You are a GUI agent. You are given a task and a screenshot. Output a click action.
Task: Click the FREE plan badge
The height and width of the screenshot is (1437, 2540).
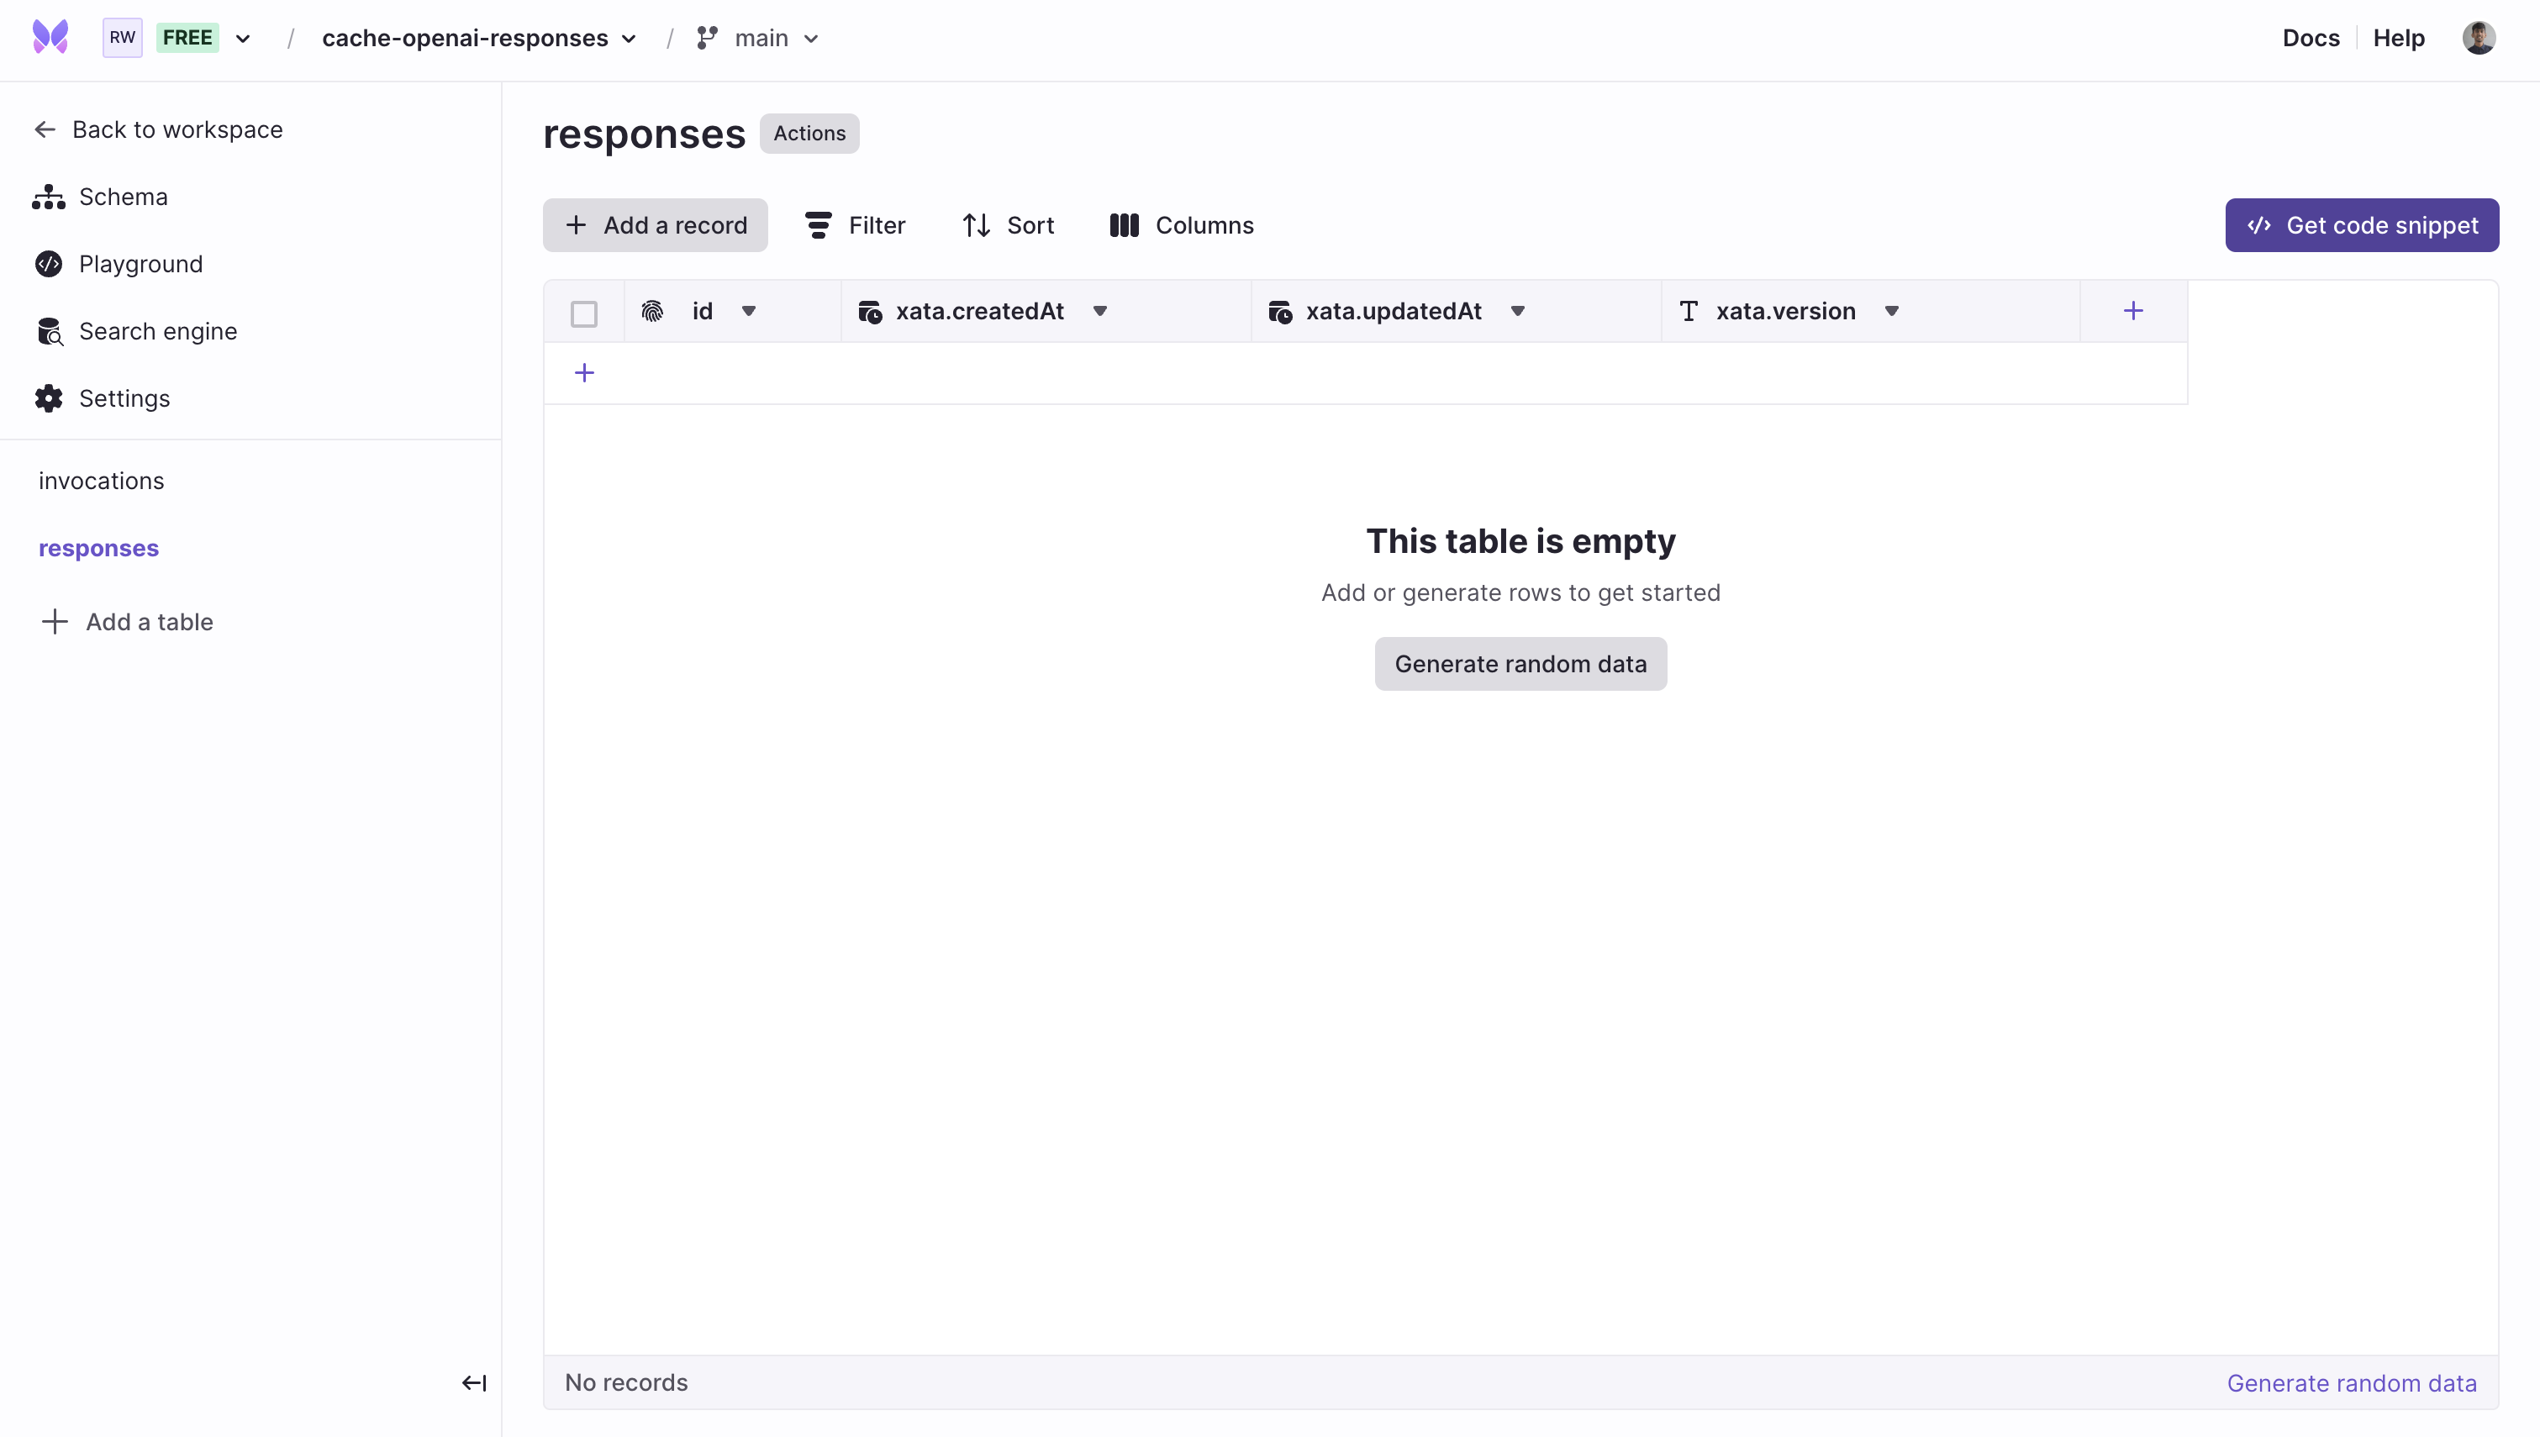coord(187,38)
